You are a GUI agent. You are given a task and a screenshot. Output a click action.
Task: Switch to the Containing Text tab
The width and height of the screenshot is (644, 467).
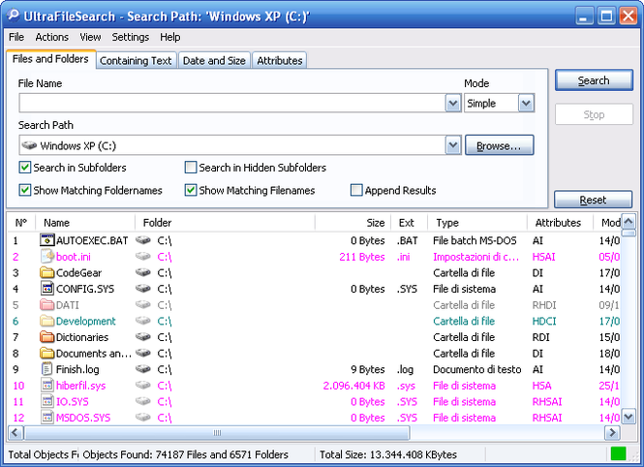(136, 60)
